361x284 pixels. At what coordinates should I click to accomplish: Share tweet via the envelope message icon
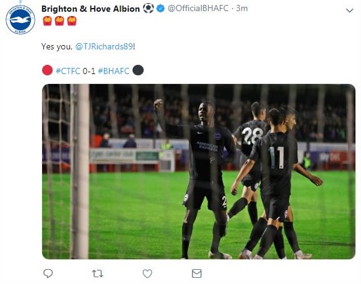tap(197, 274)
